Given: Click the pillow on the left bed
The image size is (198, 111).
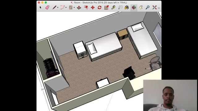Looking at the screenshot, I should 92,48.
